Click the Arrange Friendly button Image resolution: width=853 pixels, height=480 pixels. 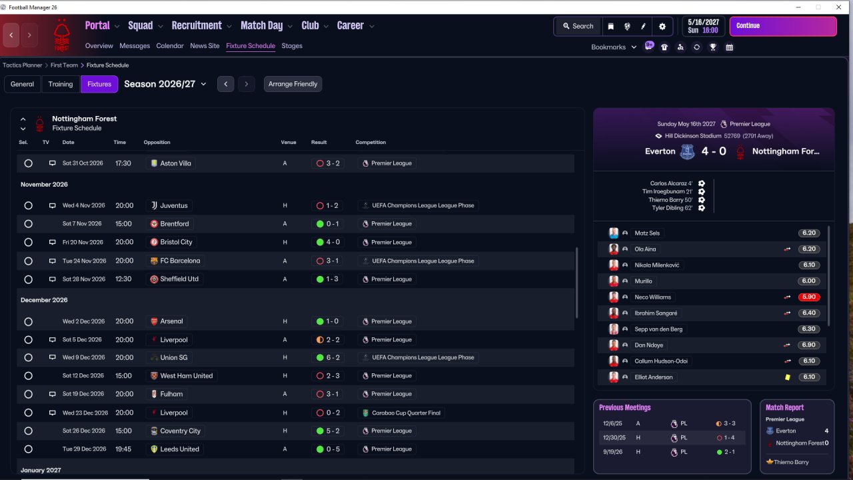(293, 84)
